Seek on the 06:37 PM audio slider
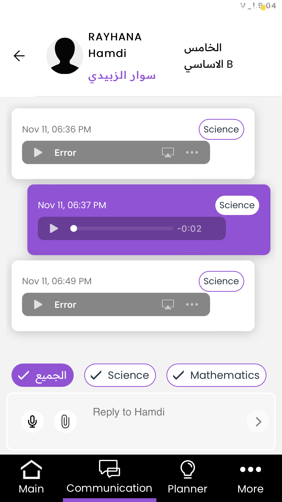This screenshot has height=502, width=282. [123, 229]
